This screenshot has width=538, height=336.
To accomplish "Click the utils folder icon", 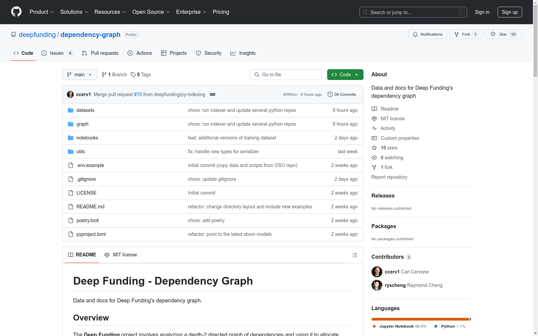I will pyautogui.click(x=71, y=152).
